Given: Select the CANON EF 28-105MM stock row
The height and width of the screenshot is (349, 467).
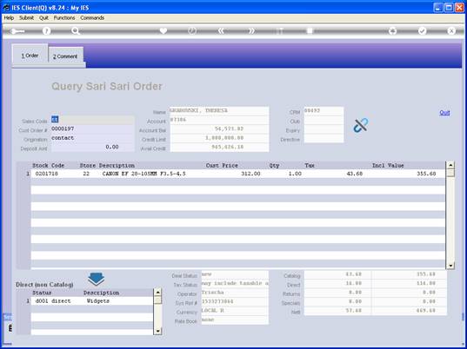Looking at the screenshot, I should (x=238, y=174).
